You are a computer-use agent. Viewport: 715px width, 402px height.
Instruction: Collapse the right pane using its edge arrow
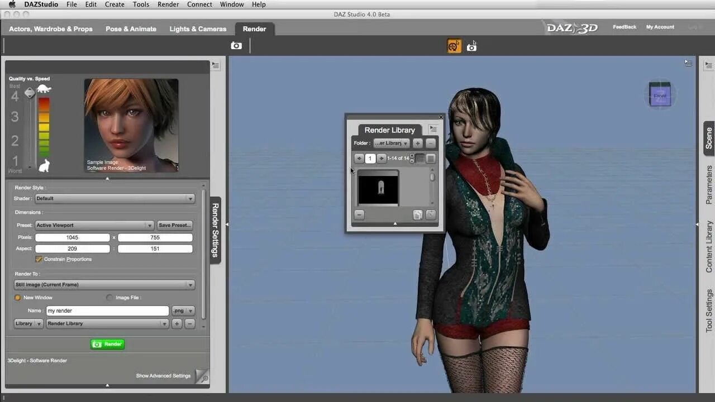(697, 224)
